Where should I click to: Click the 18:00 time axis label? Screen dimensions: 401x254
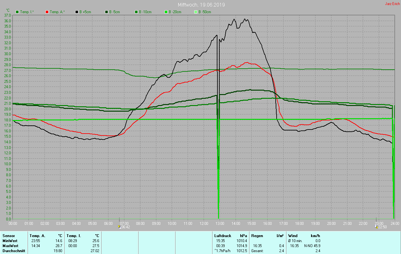(299, 224)
